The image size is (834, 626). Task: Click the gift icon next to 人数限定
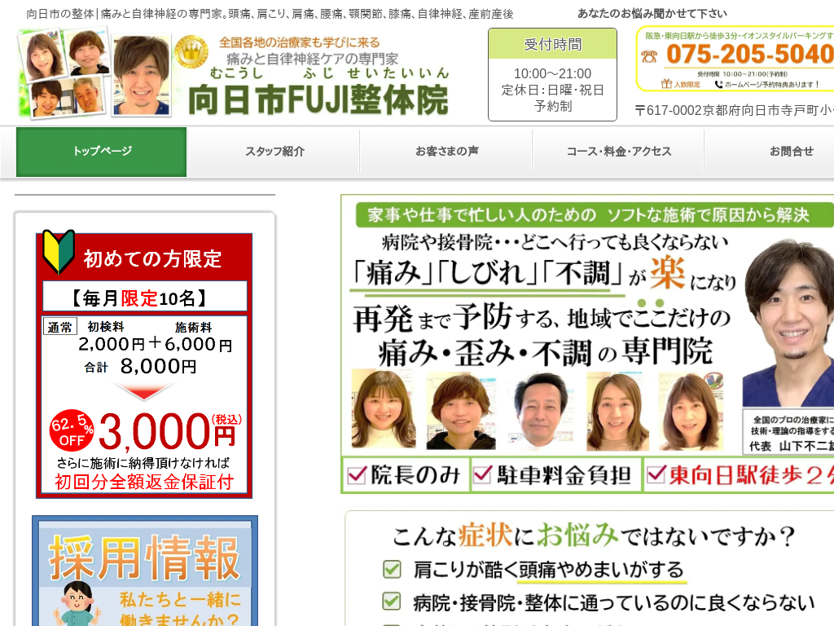[x=666, y=84]
